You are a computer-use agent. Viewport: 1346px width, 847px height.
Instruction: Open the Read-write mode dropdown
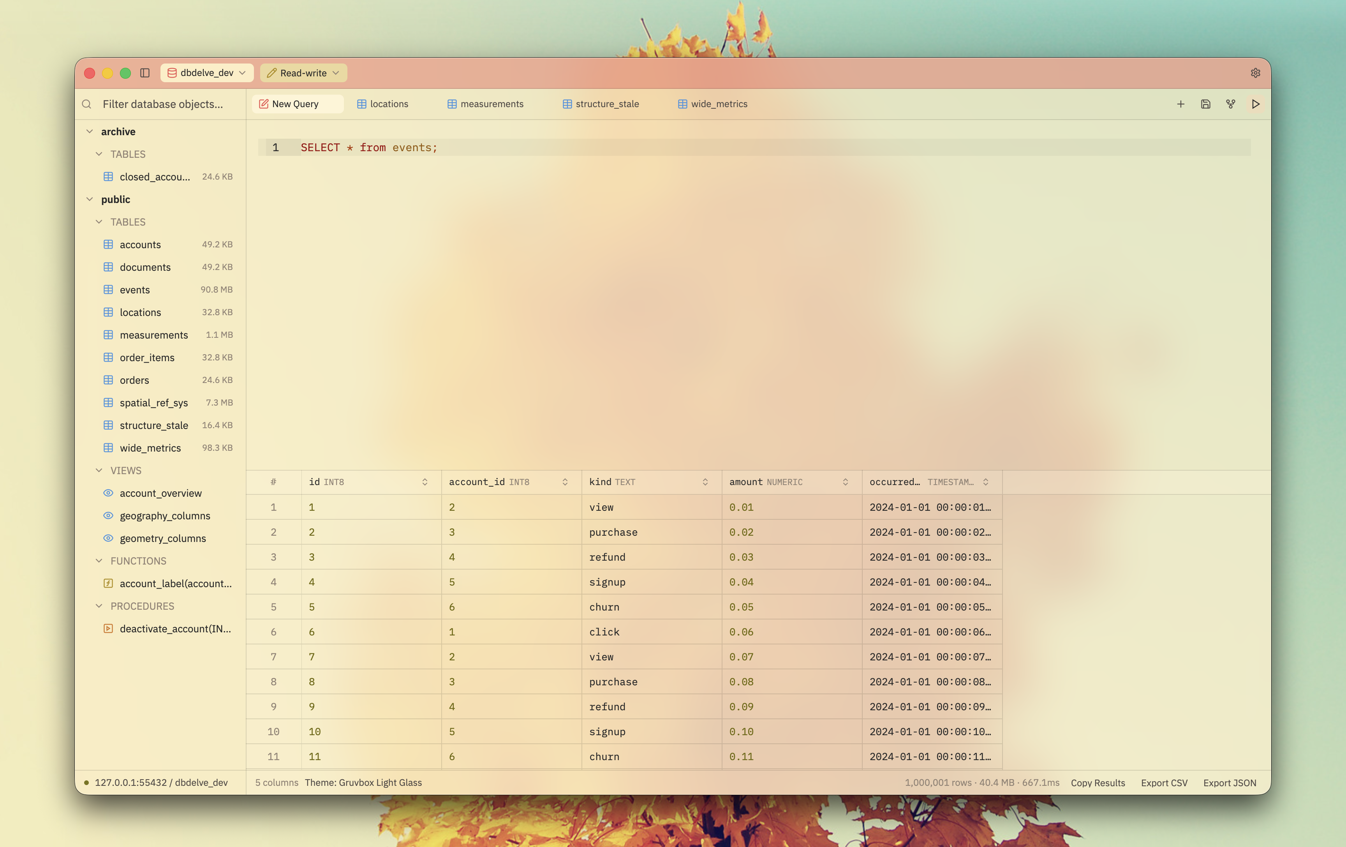[x=303, y=73]
